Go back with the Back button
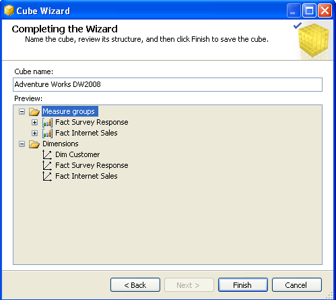 tap(135, 285)
